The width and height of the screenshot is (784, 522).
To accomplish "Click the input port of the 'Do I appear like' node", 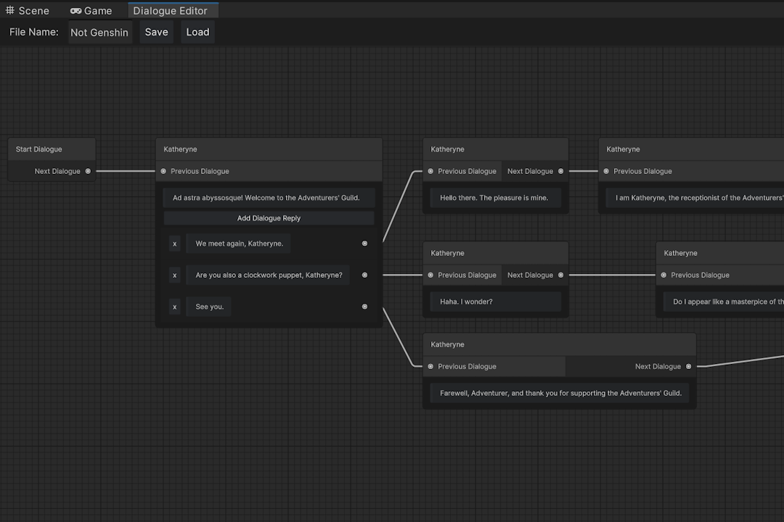I will [663, 275].
